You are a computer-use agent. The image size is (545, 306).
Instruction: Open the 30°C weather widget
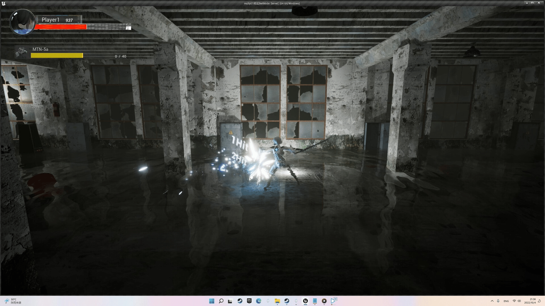coord(13,301)
